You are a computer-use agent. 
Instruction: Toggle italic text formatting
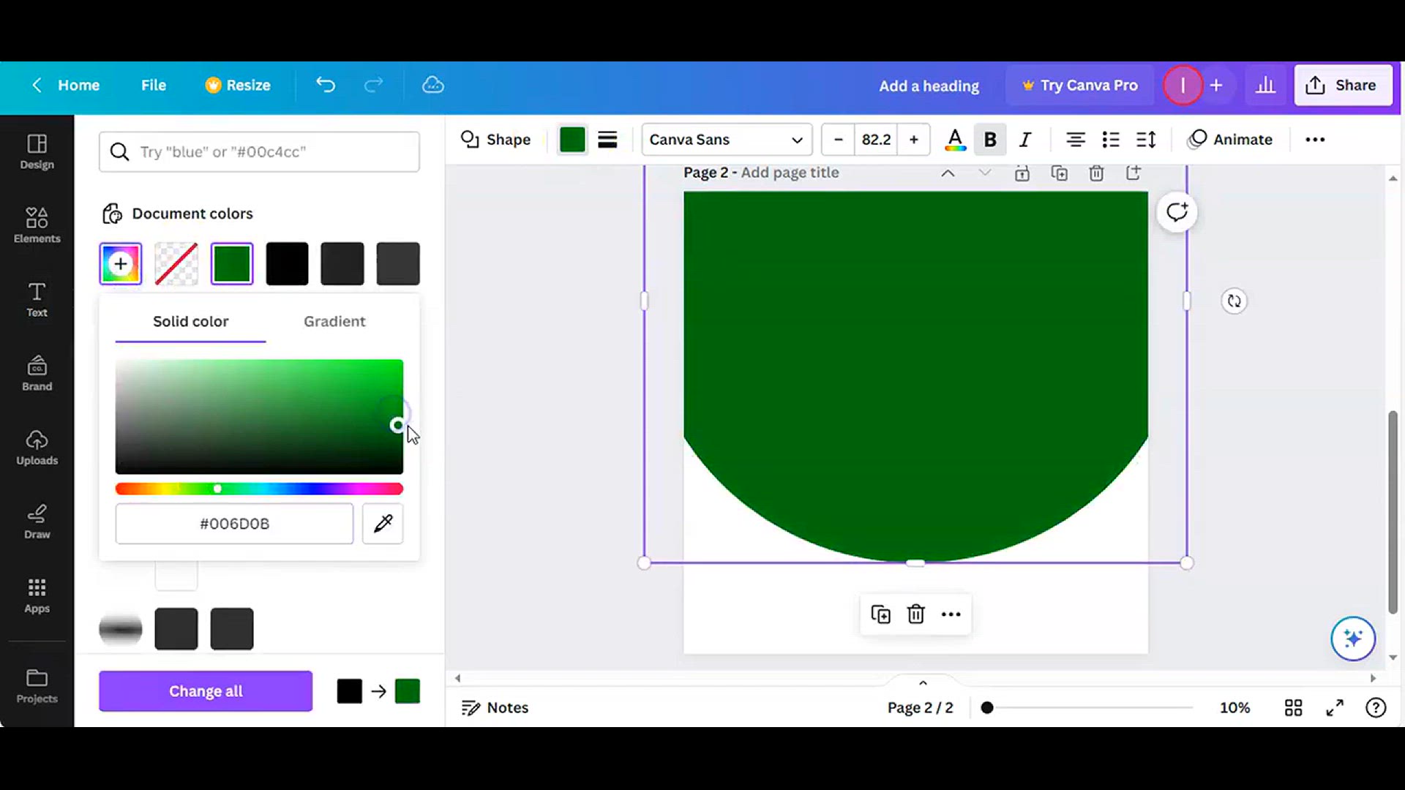click(x=1025, y=140)
